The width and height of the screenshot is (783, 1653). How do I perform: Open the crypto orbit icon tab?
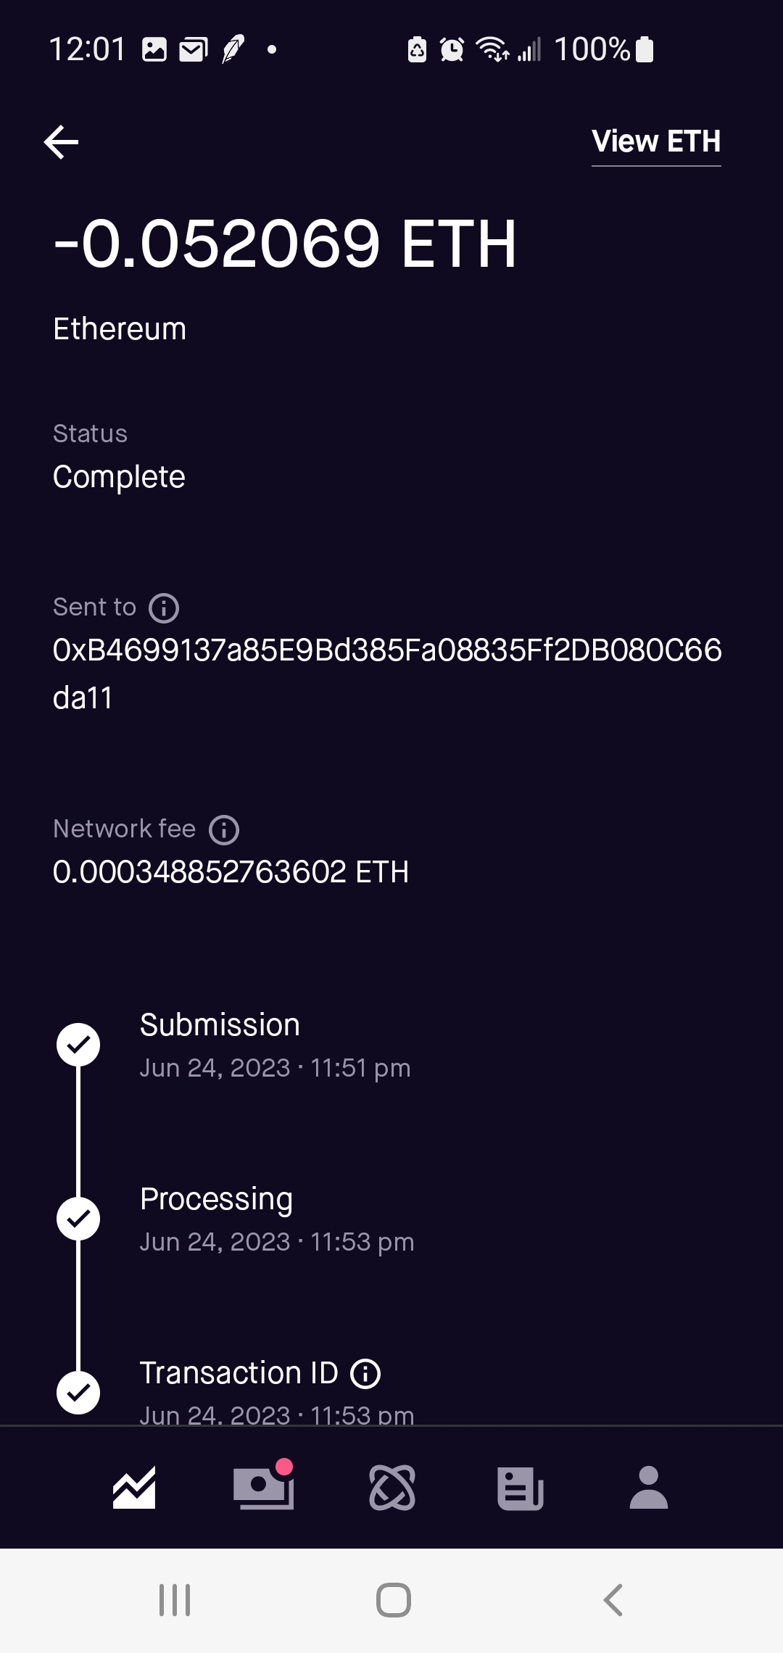(392, 1488)
